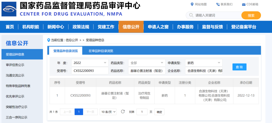Click the current location pin icon
272x123 pixels.
[49, 40]
